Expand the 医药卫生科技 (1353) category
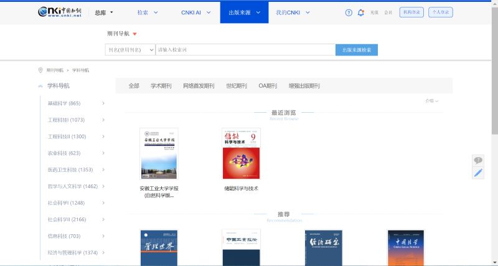498x266 pixels. point(103,169)
